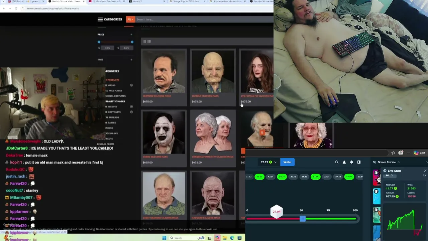Open the 'Elderly Silicone Mask' link
Viewport: 428px width, 241px height.
tap(205, 96)
